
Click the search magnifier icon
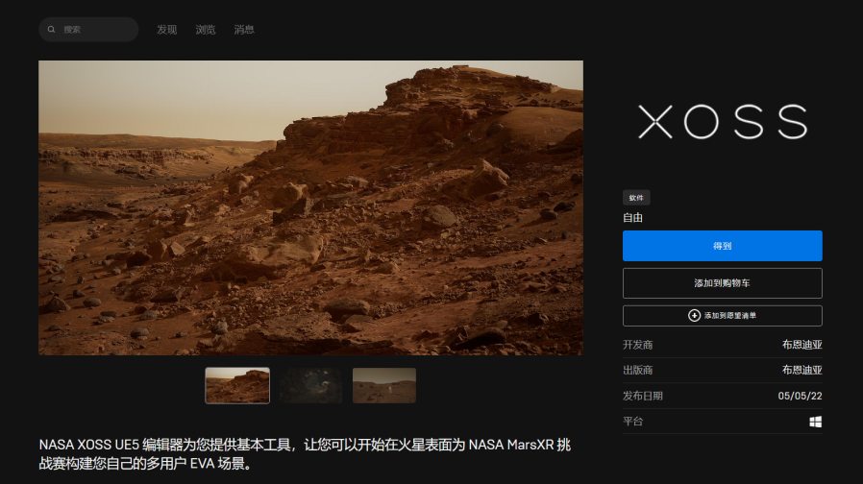pos(51,29)
